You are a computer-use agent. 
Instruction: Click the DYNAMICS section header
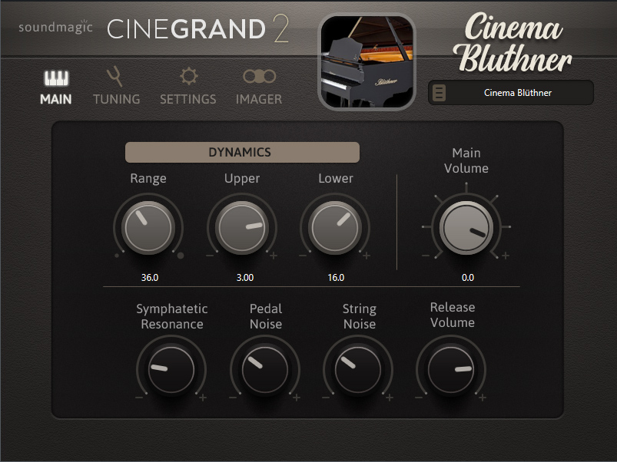(242, 152)
